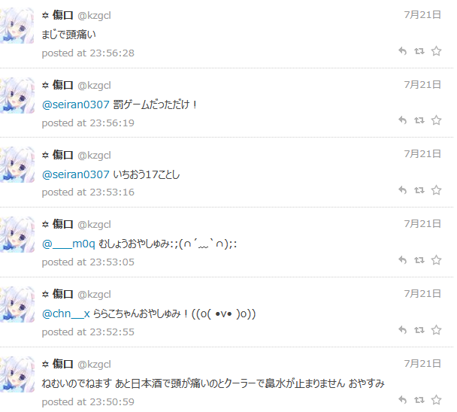This screenshot has height=412, width=457.
Task: Retweet the tweet posted at 23:53:16
Action: click(x=419, y=190)
